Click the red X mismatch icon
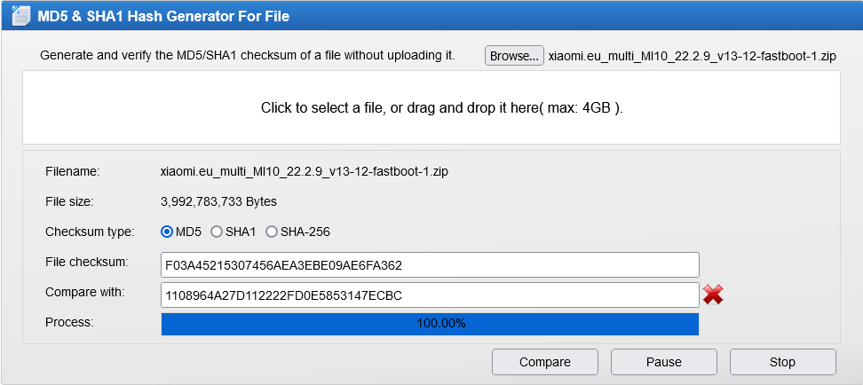Viewport: 863px width, 385px height. point(713,295)
